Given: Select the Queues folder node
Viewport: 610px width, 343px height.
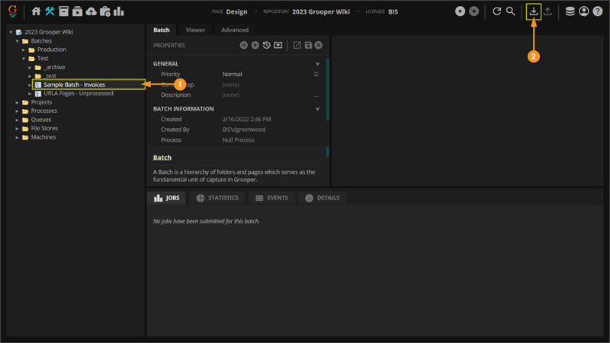Looking at the screenshot, I should pos(41,120).
